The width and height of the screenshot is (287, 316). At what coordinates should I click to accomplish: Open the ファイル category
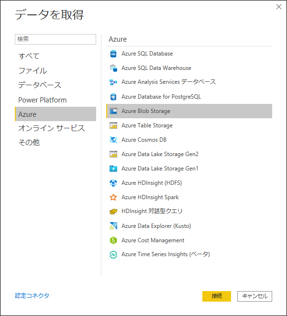point(55,71)
